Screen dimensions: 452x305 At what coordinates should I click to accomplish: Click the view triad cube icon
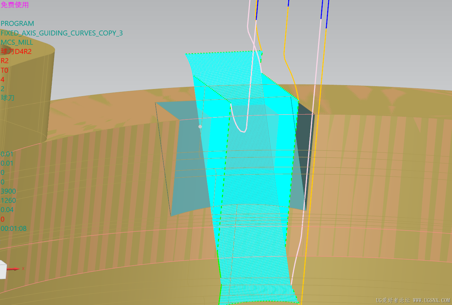pos(3,270)
